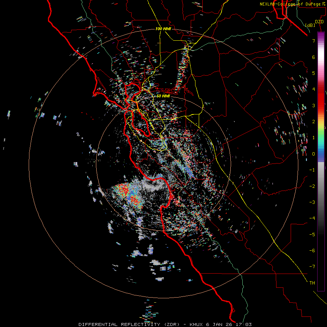Click the Differential Reflectivity (ZDR) title text
Image resolution: width=327 pixels, height=327 pixels.
129,324
